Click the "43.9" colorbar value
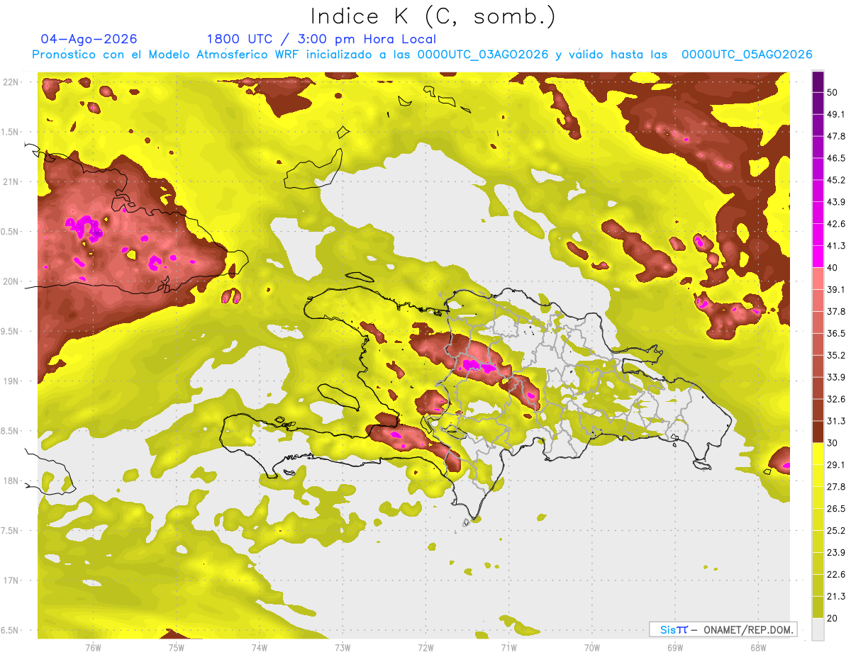Viewport: 851px width, 657px height. tap(836, 202)
